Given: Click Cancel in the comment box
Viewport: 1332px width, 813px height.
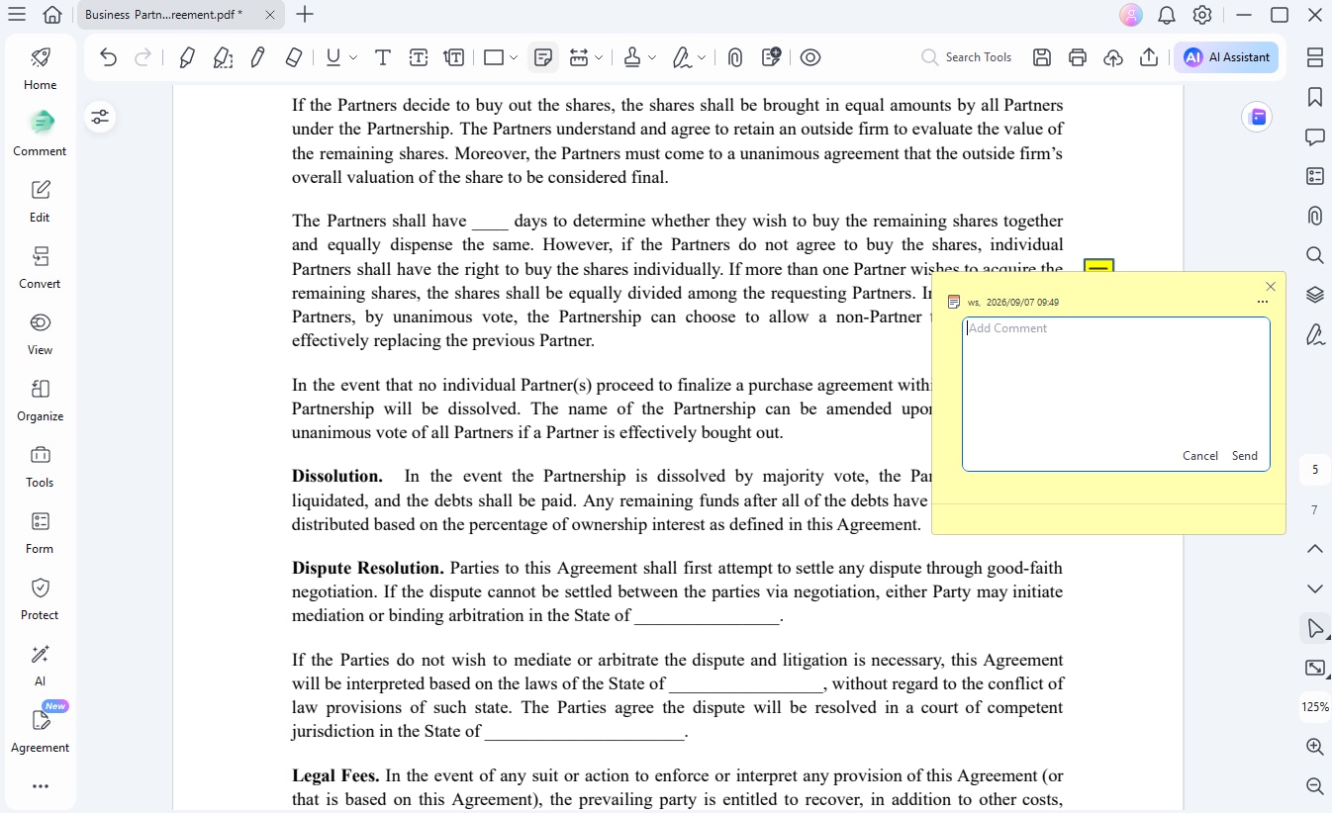Looking at the screenshot, I should (1200, 456).
